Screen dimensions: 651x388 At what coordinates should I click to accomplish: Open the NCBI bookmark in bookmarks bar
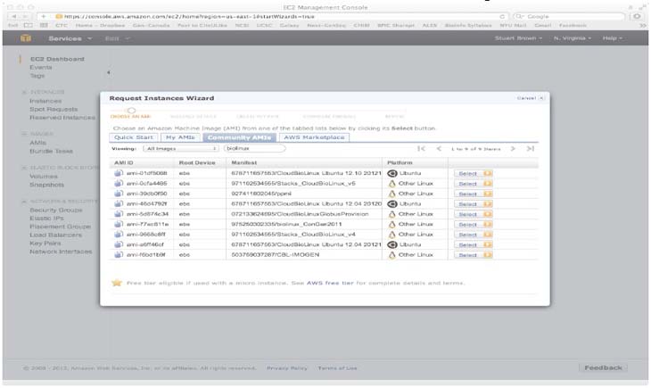coord(242,25)
